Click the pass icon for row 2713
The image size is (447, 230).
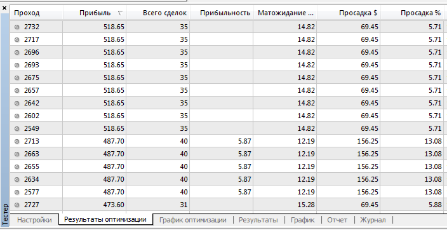17,141
